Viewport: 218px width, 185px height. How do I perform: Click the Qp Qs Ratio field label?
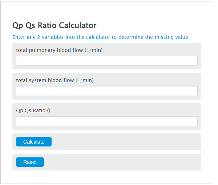coord(33,110)
